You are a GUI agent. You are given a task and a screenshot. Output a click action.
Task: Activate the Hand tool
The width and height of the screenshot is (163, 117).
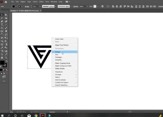click(x=2, y=58)
